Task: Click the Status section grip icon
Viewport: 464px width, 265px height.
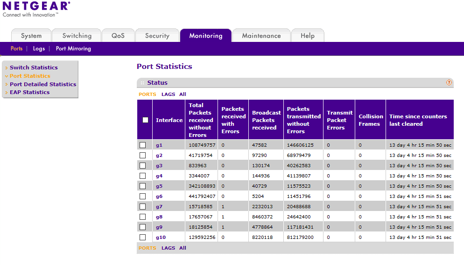Action: pos(142,83)
